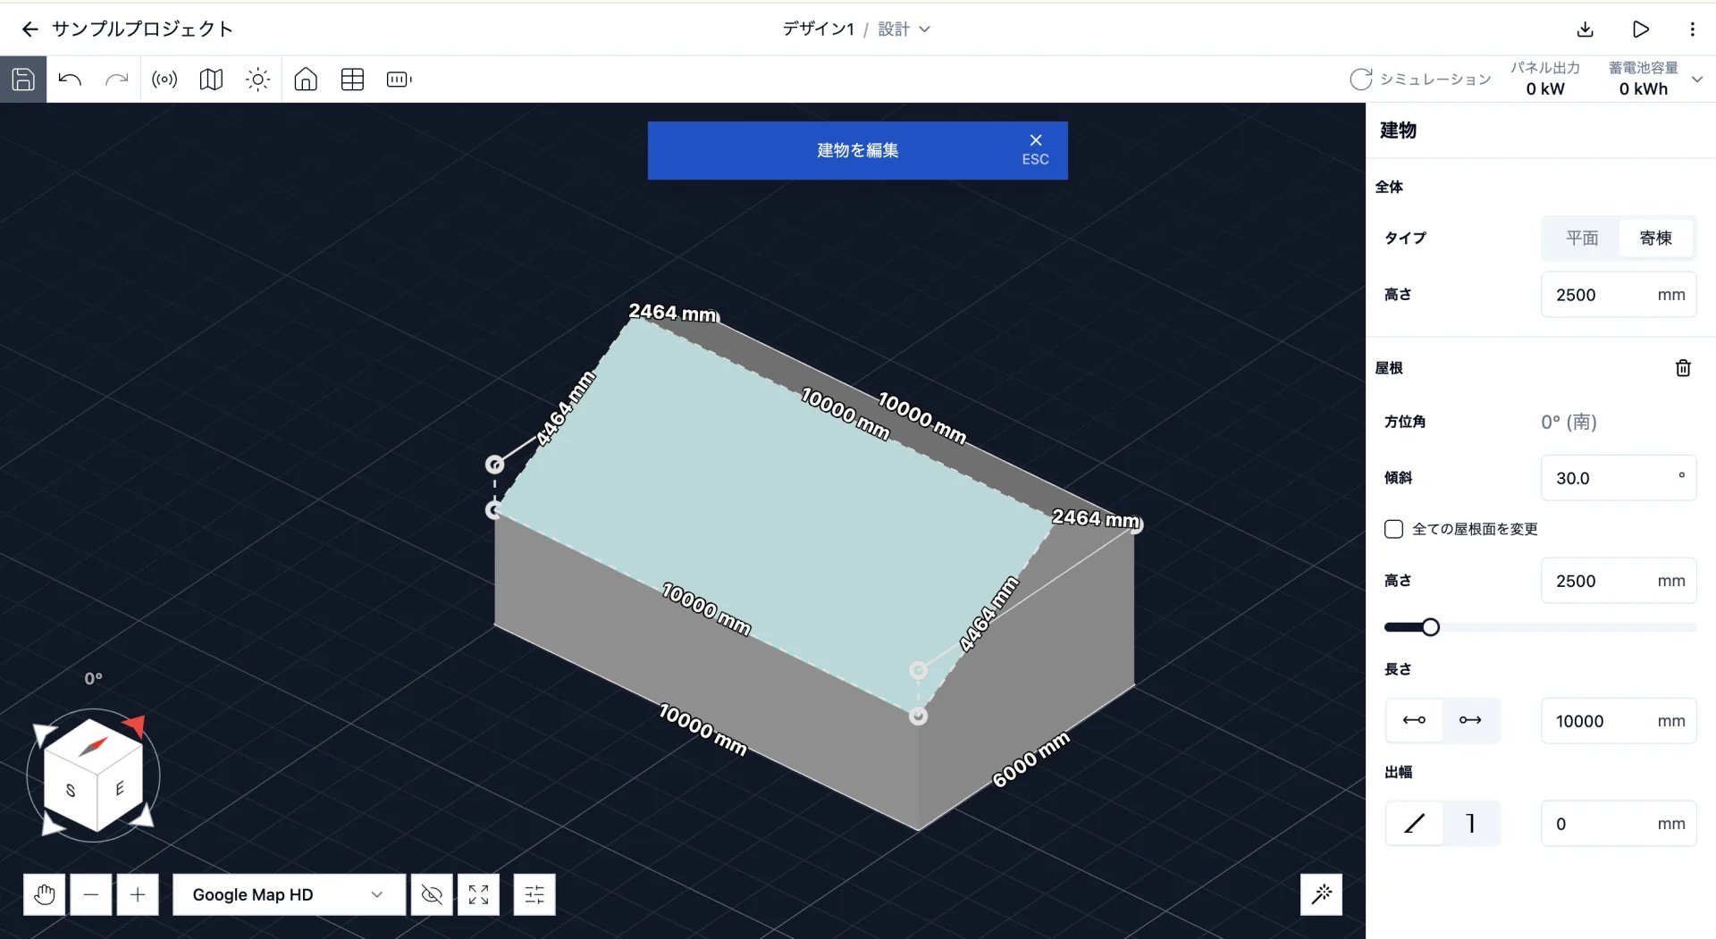The width and height of the screenshot is (1716, 939).
Task: Select the building house tool
Action: 306,80
